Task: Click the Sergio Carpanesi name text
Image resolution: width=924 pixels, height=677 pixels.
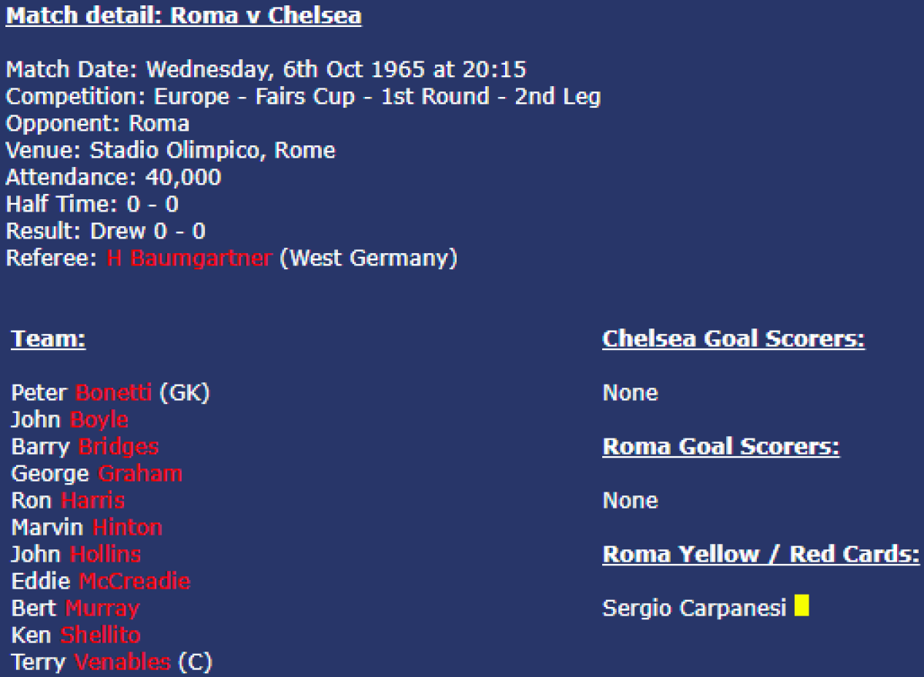Action: tap(694, 609)
